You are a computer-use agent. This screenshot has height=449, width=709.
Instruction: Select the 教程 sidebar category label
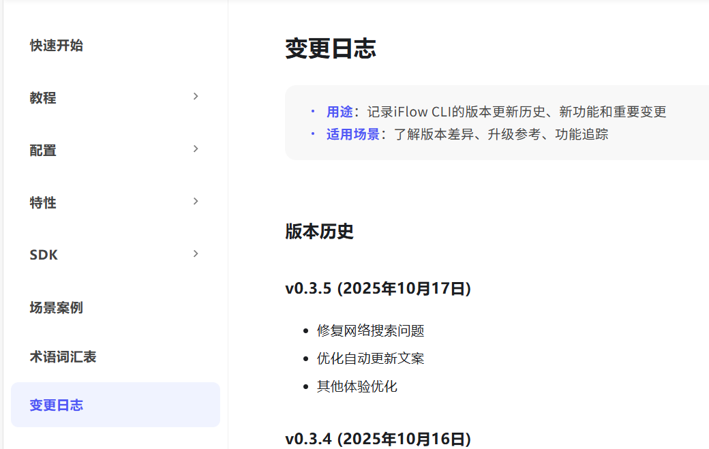click(x=43, y=98)
